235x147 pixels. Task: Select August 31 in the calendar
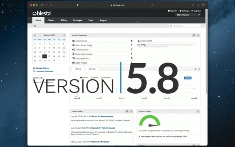[54, 61]
